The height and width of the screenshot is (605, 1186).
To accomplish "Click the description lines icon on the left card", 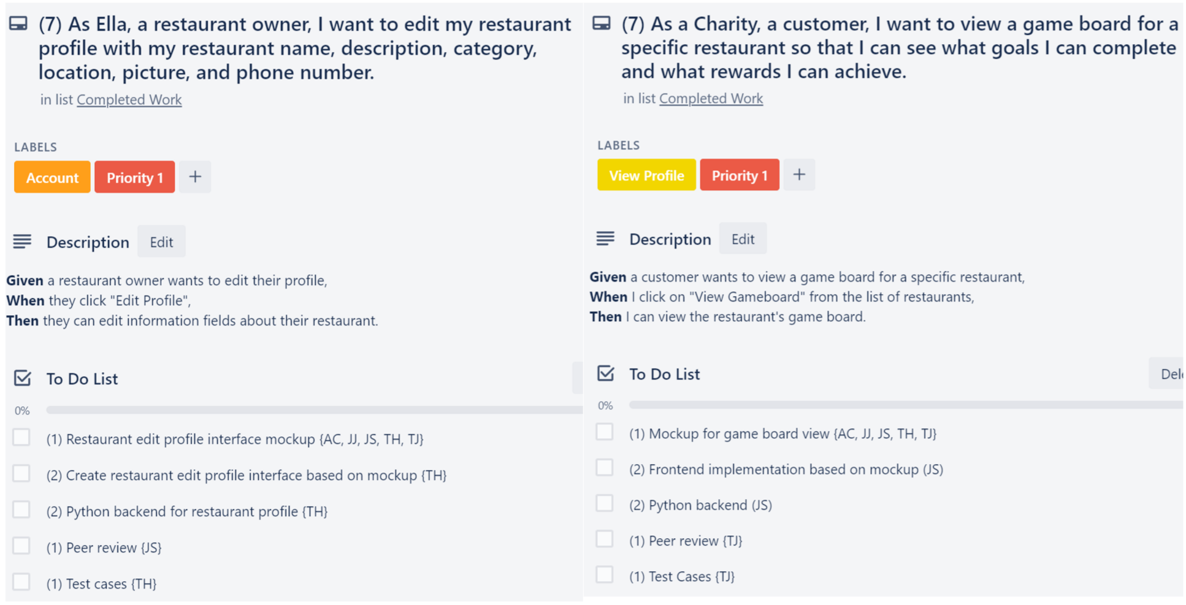I will pyautogui.click(x=23, y=242).
